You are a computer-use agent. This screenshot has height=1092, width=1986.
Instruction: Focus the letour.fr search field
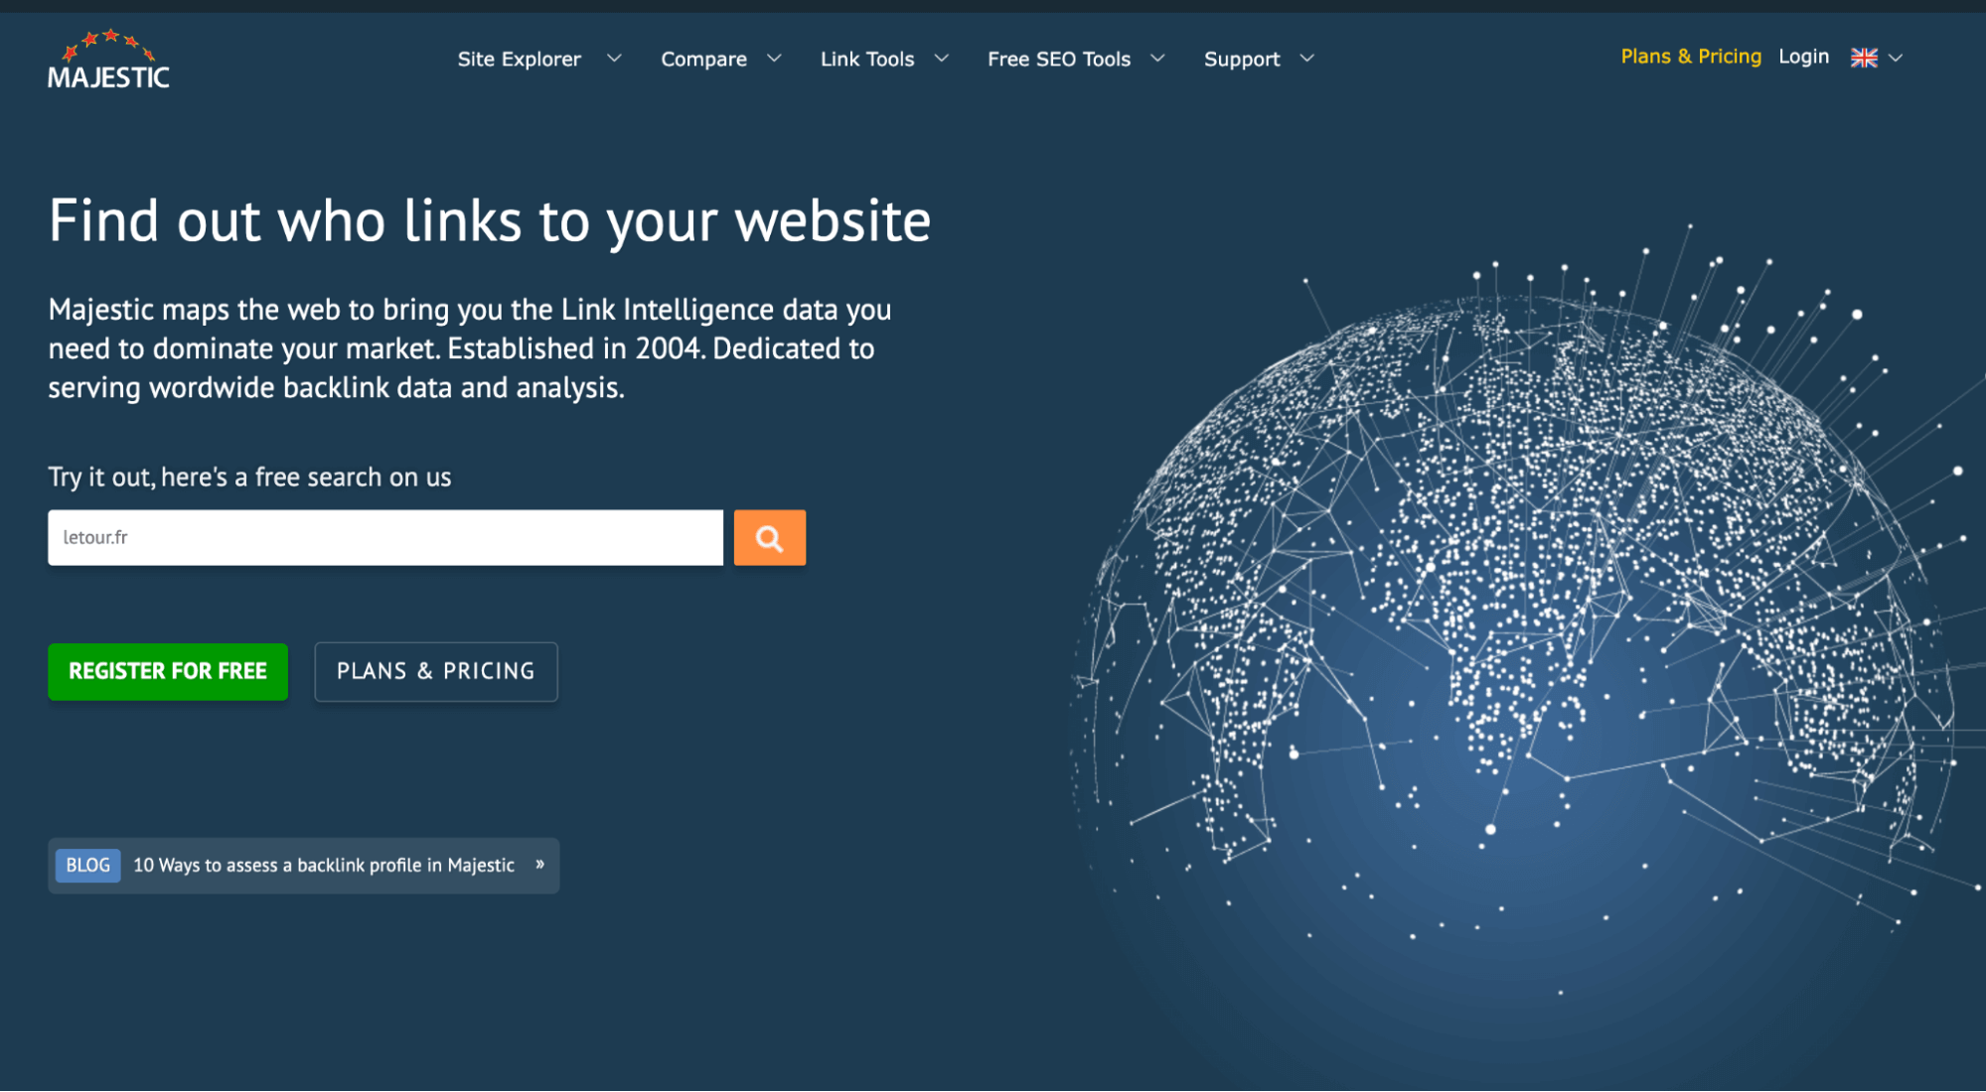pyautogui.click(x=385, y=538)
